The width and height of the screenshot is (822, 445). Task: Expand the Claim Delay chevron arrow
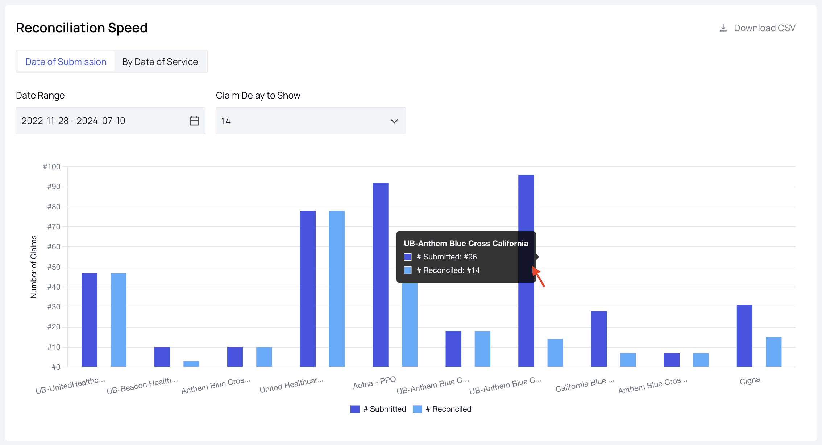tap(394, 121)
